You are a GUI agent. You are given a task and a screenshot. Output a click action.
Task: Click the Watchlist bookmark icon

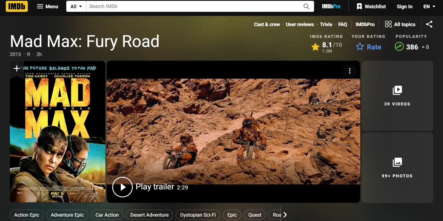pos(359,6)
